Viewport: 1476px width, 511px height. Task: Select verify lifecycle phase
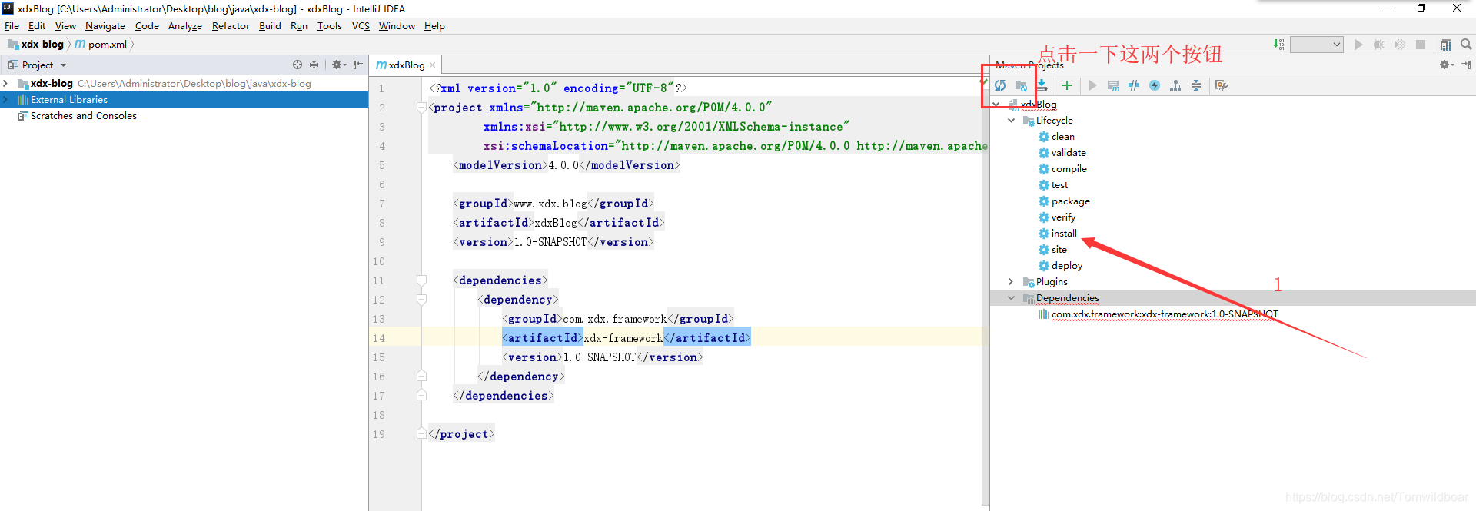point(1063,217)
